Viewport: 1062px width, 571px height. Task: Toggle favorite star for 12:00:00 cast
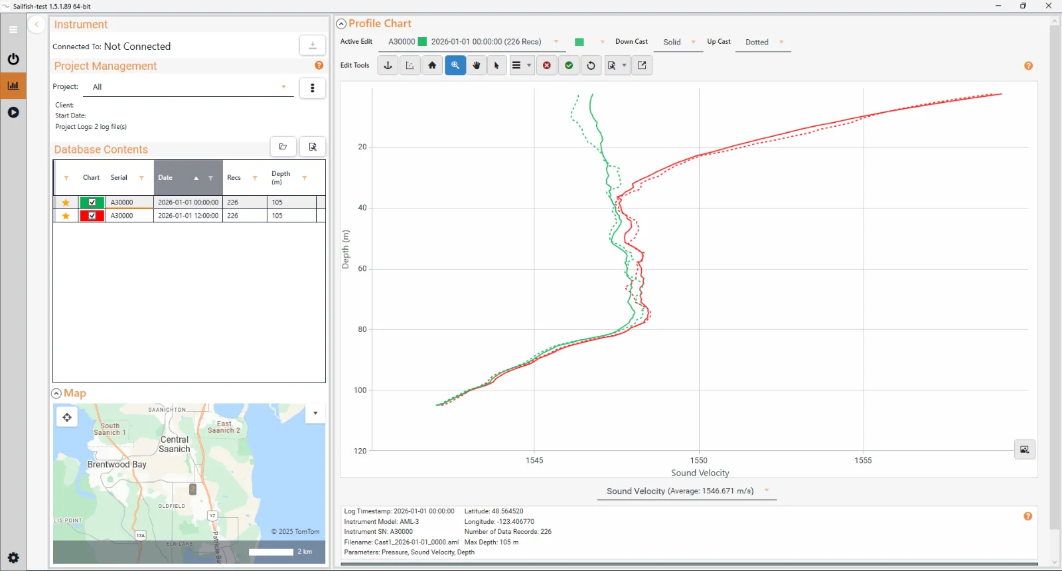tap(66, 216)
